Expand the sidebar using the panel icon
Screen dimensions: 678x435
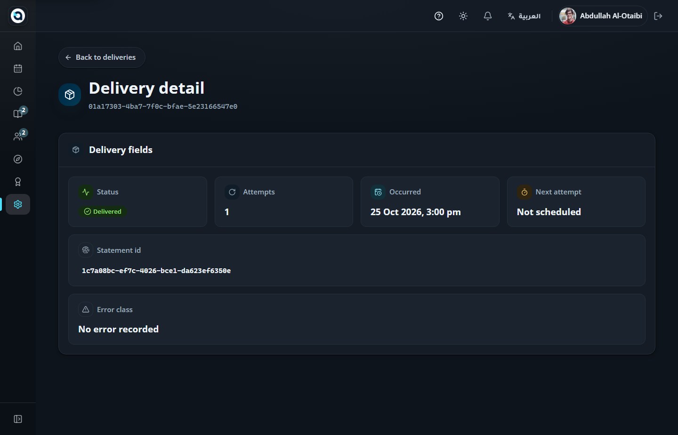(18, 419)
